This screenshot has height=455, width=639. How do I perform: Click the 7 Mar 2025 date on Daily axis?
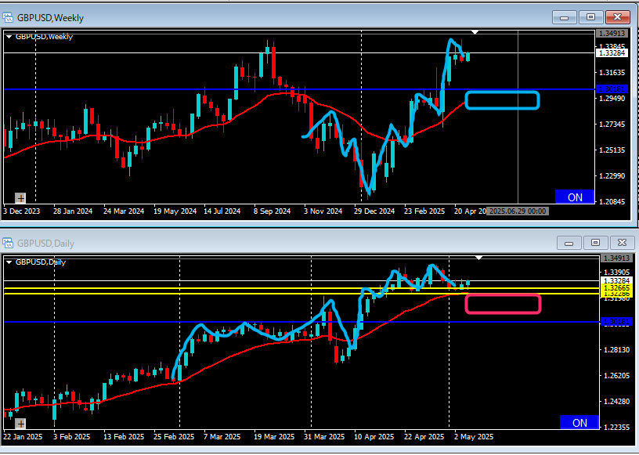coord(222,437)
